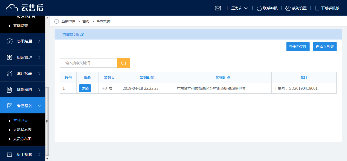This screenshot has width=347, height=161.
Task: Click 详情 button in row 1
Action: (85, 88)
